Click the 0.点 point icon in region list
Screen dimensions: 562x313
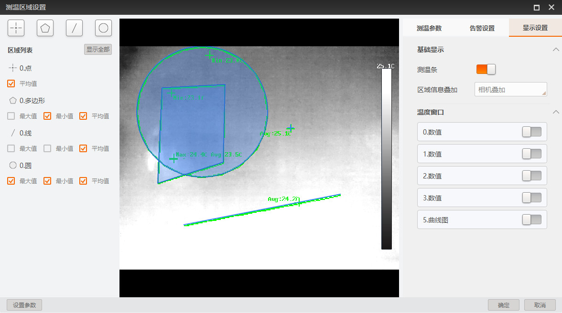[12, 68]
